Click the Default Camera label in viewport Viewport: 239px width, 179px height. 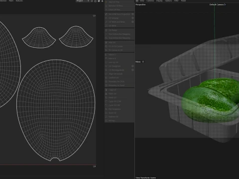click(x=217, y=4)
